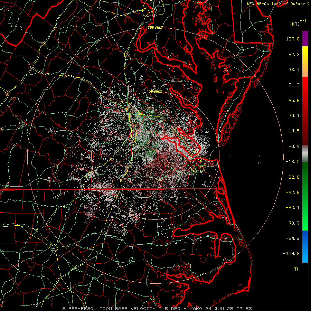Select the -16.5 legend value
This screenshot has width=311, height=311.
pos(293,162)
